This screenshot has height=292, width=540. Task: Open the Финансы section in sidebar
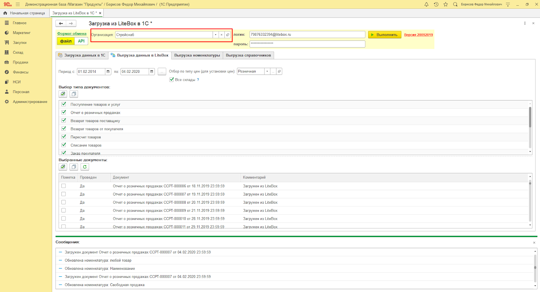click(21, 72)
